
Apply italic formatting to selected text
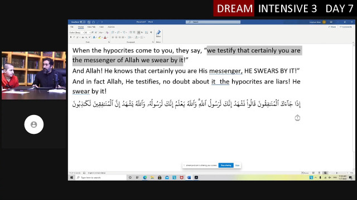pyautogui.click(x=74, y=37)
